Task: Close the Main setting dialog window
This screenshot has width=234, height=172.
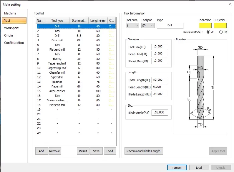Action: pos(230,5)
